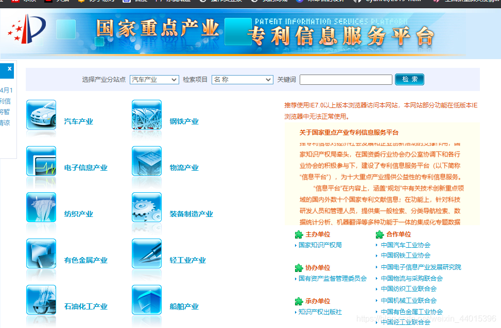The width and height of the screenshot is (501, 328).
Task: Click the 合作单位 section heading
Action: (x=399, y=234)
